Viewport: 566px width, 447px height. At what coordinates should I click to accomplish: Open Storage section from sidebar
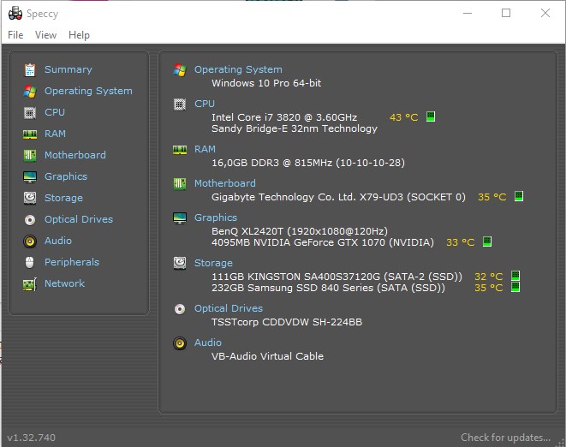(63, 198)
